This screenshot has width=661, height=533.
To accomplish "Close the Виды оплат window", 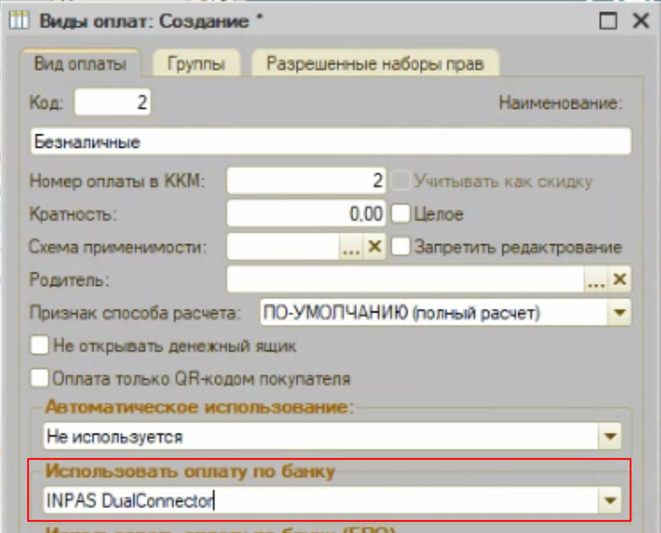I will pyautogui.click(x=641, y=21).
